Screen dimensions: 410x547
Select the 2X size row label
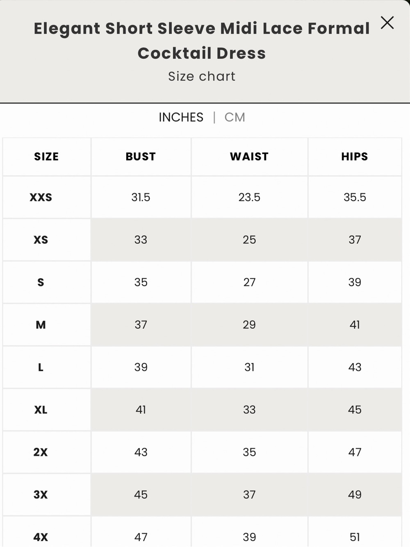[x=41, y=452]
